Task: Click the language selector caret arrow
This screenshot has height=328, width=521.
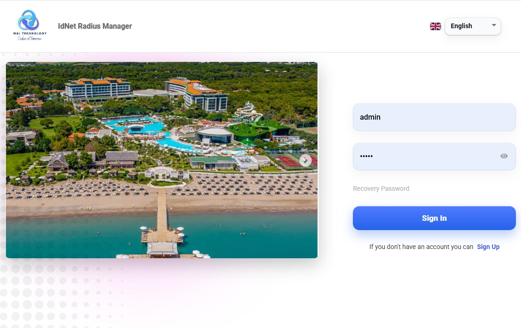Action: point(494,25)
